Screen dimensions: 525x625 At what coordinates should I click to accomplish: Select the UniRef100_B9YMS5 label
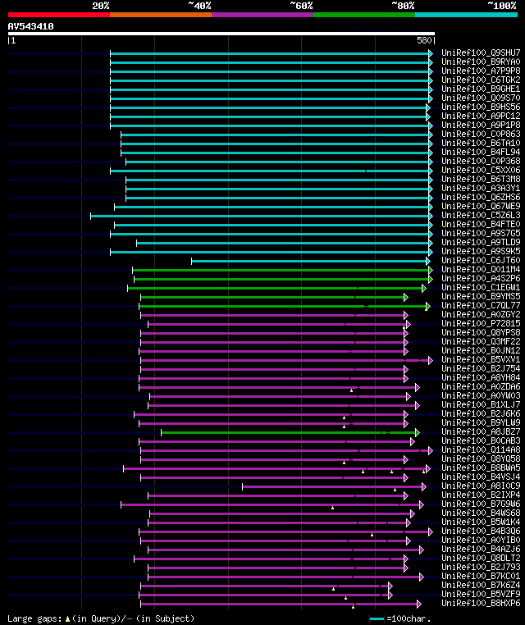481,297
